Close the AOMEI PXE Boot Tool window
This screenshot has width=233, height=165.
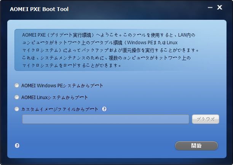(219, 7)
